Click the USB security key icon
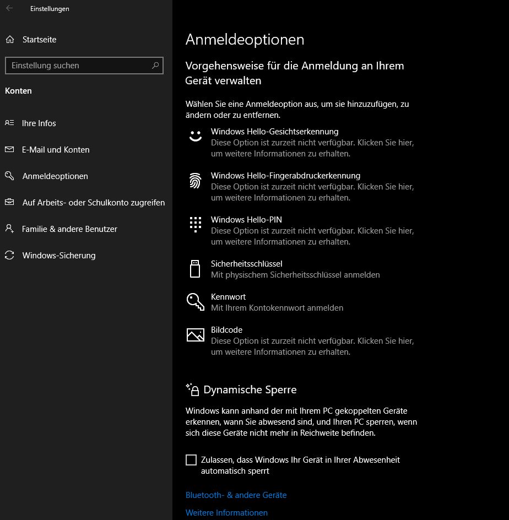Viewport: 509px width, 520px height. [x=195, y=269]
